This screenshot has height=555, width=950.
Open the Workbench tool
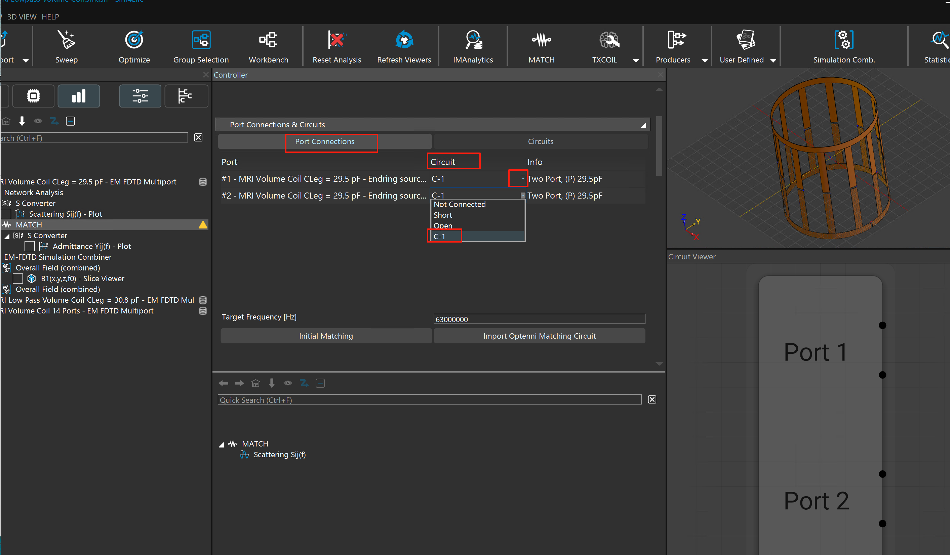[x=268, y=40]
